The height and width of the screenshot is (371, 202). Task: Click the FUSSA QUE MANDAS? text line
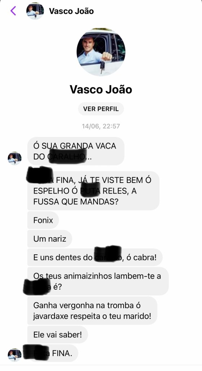(76, 201)
